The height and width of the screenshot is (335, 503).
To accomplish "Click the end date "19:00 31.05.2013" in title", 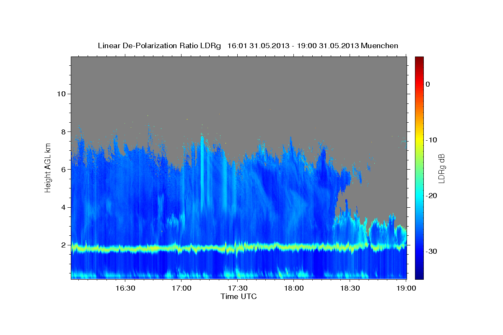I will 328,46.
